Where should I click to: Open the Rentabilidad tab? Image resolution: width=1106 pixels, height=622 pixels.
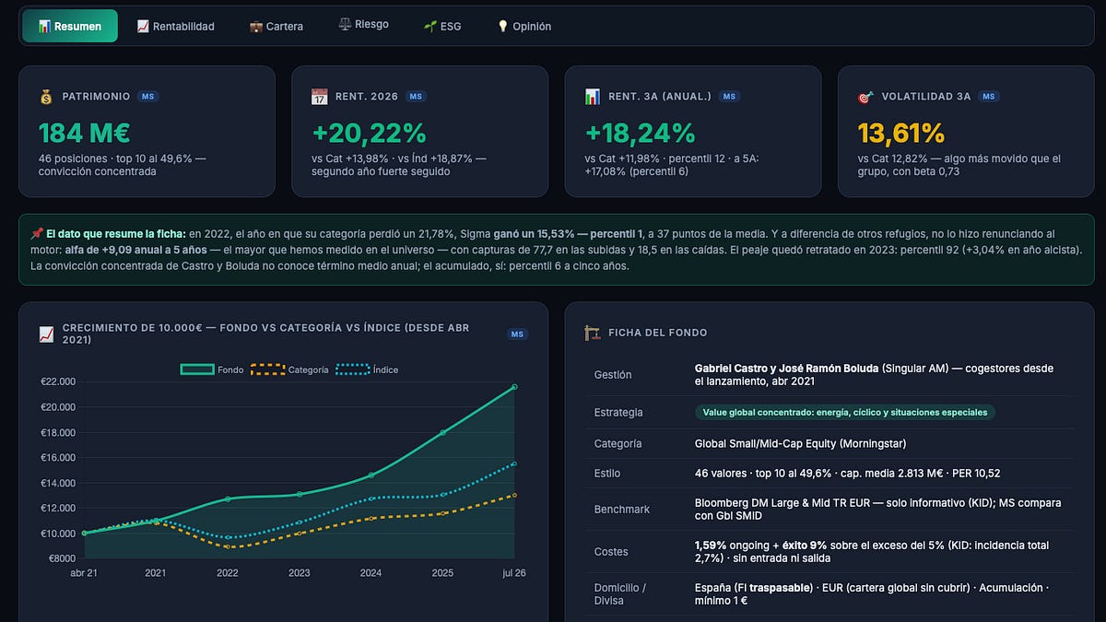point(175,26)
